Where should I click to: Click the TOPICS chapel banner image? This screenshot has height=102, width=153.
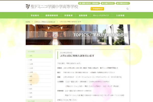pos(78,35)
